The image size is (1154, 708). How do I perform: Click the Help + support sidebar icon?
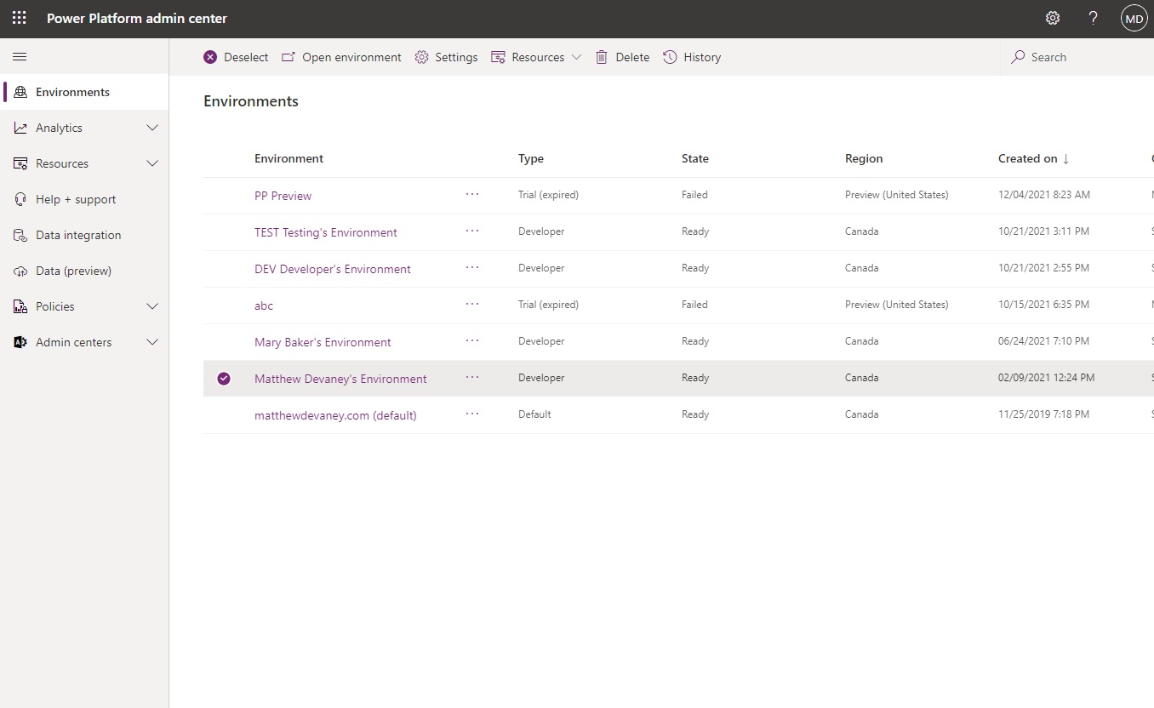(20, 199)
